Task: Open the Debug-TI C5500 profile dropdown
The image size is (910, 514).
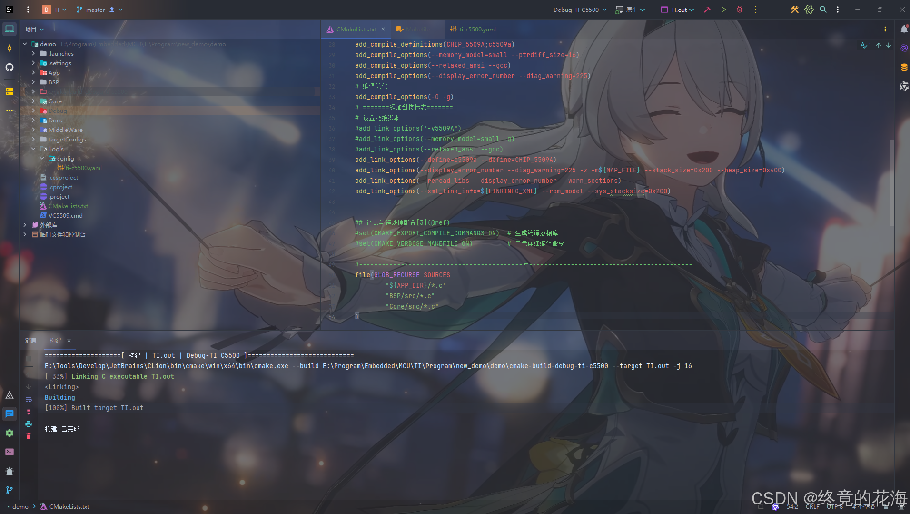Action: pos(580,10)
